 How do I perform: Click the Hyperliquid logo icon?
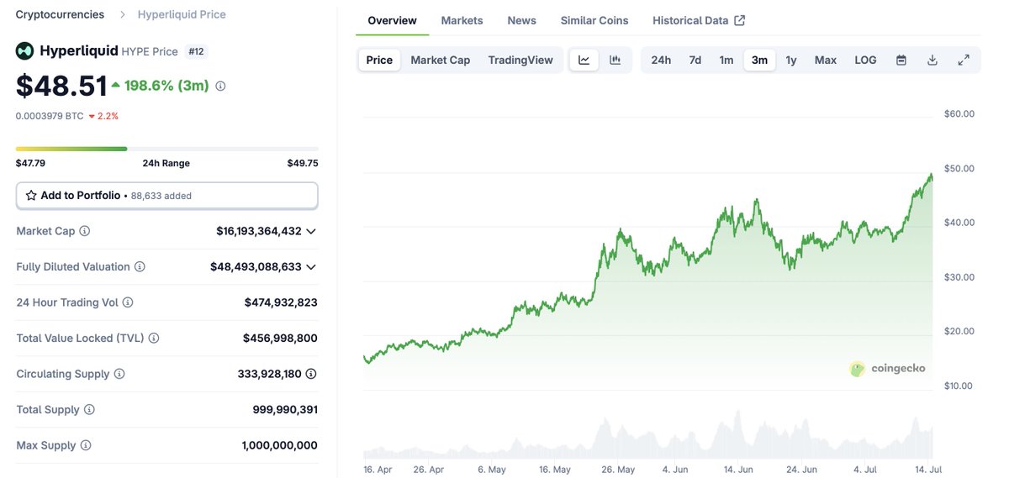[25, 51]
